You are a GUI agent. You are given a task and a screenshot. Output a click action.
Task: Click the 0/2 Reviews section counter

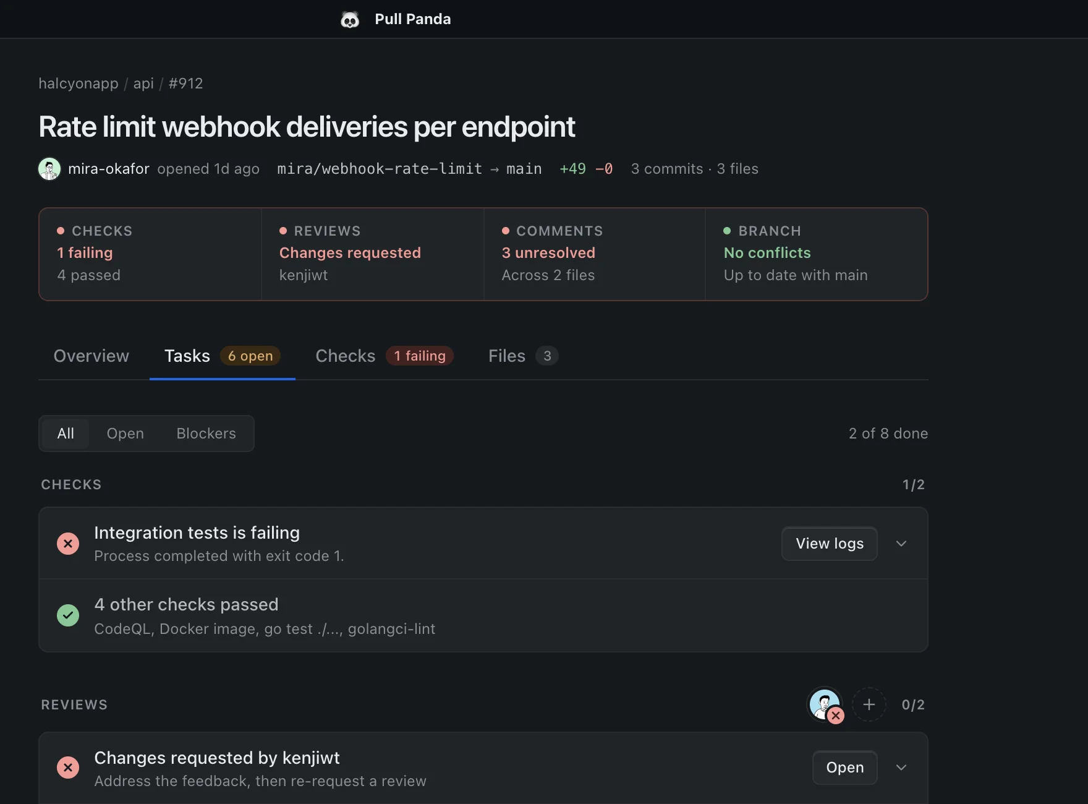pos(913,705)
